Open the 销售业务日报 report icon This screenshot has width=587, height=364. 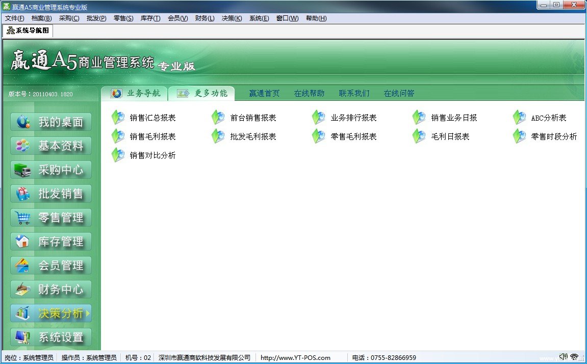pyautogui.click(x=419, y=118)
